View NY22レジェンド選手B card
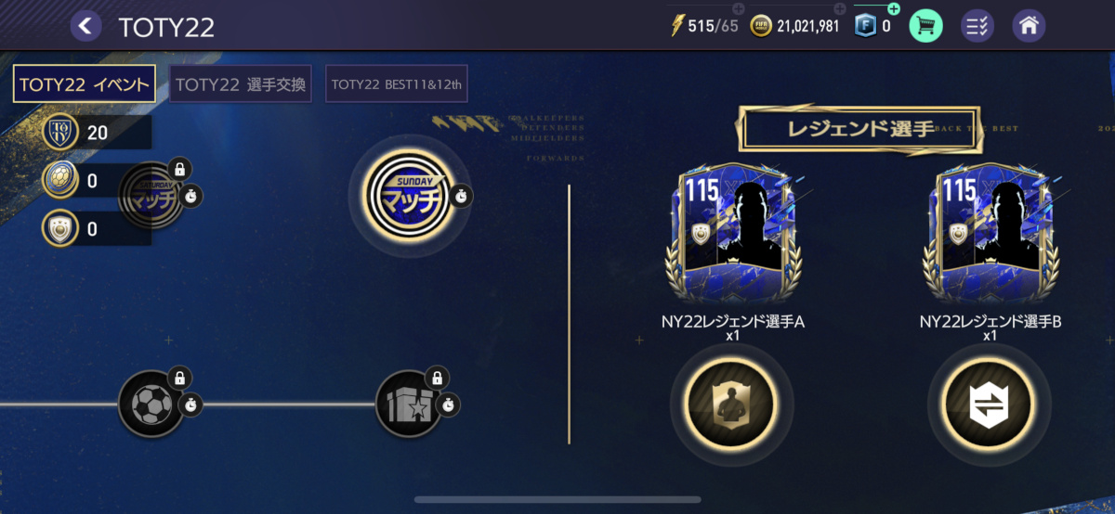 tap(990, 237)
